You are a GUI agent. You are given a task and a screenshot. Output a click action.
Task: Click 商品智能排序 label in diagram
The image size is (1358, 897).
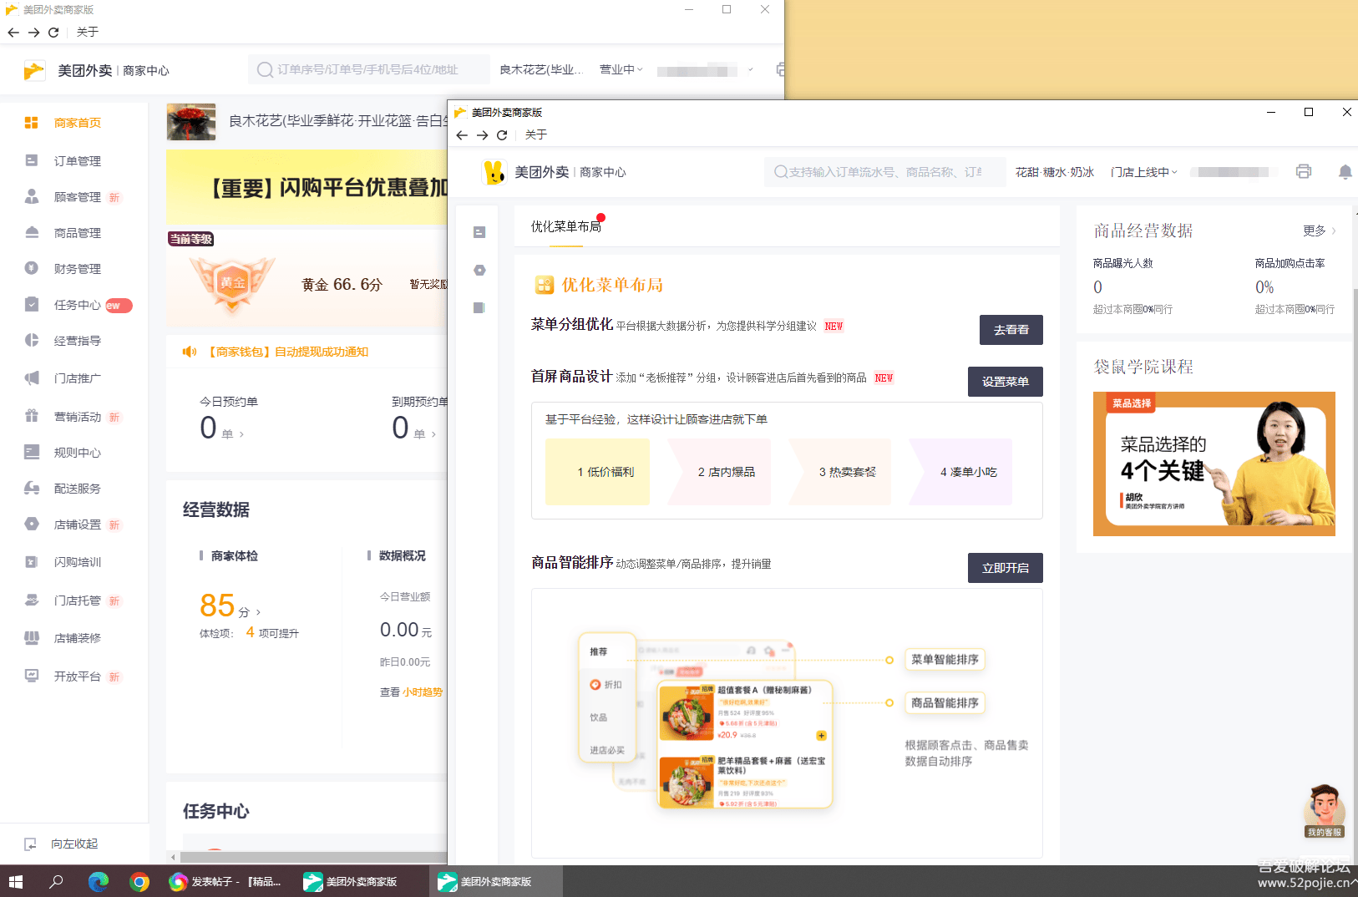point(945,703)
